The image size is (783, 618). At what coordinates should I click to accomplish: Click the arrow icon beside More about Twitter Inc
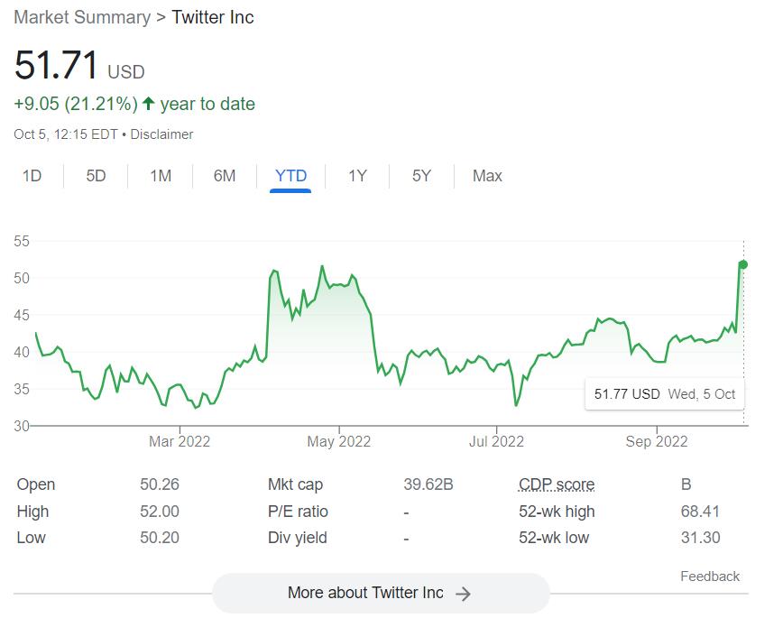tap(463, 594)
